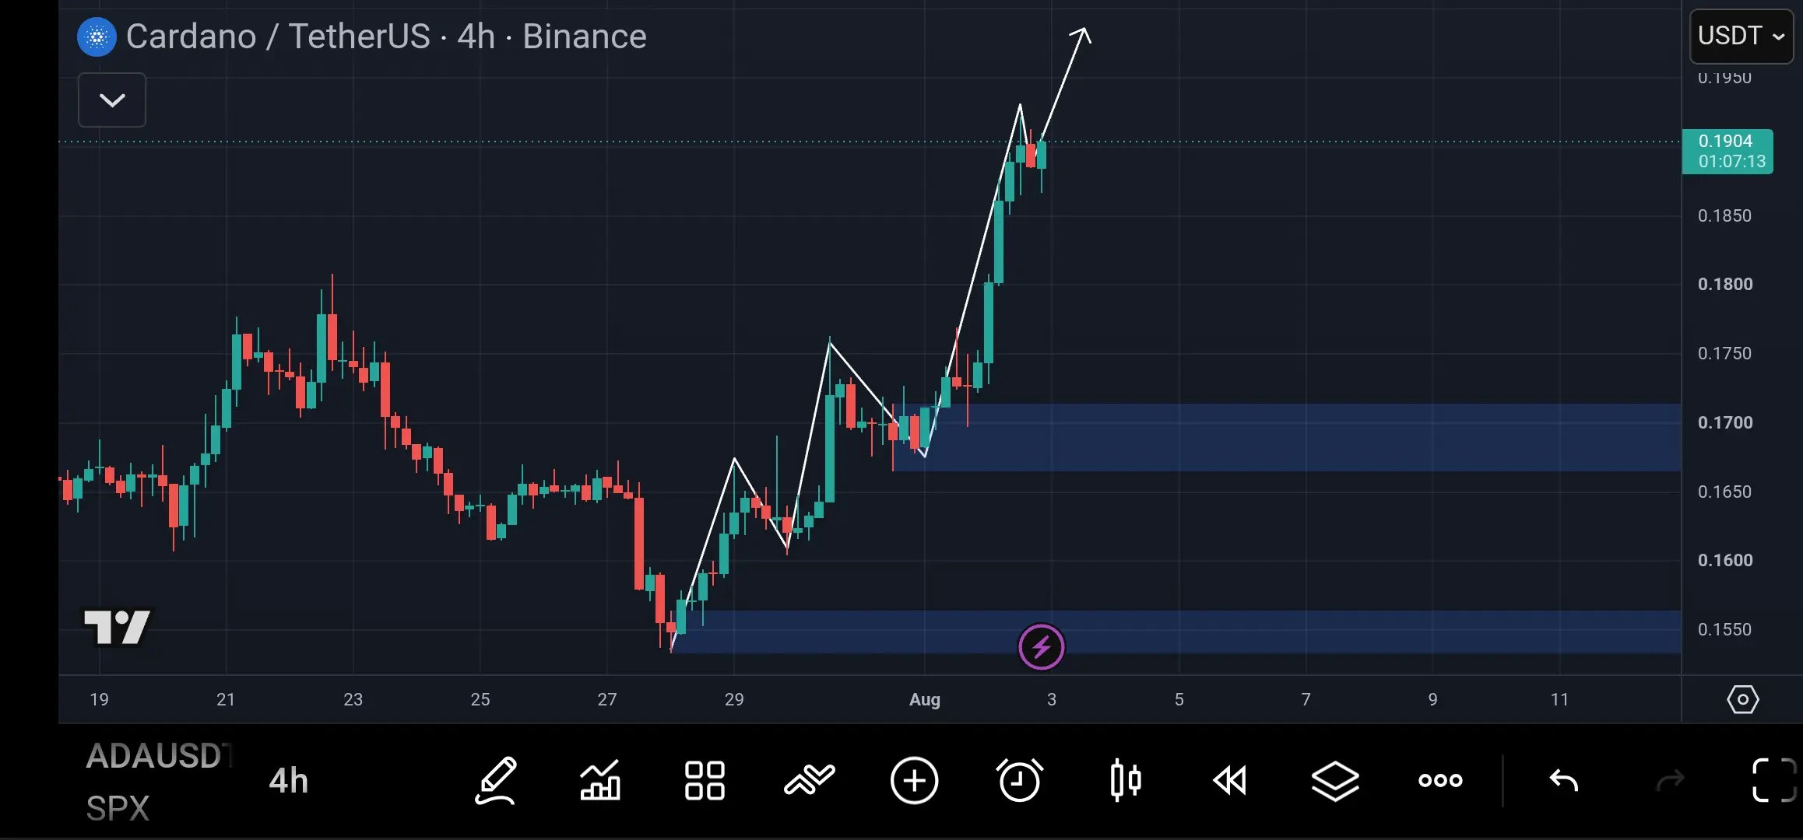Tap the 27 date label on time axis
Image resolution: width=1803 pixels, height=840 pixels.
tap(607, 699)
